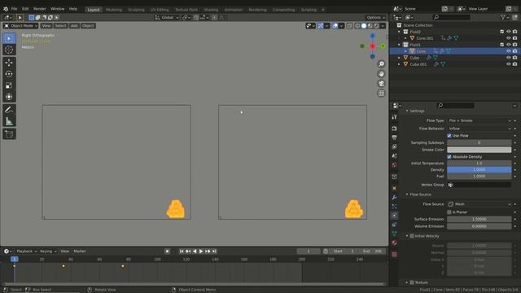Select the Move tool
Image resolution: width=521 pixels, height=293 pixels.
[9, 63]
